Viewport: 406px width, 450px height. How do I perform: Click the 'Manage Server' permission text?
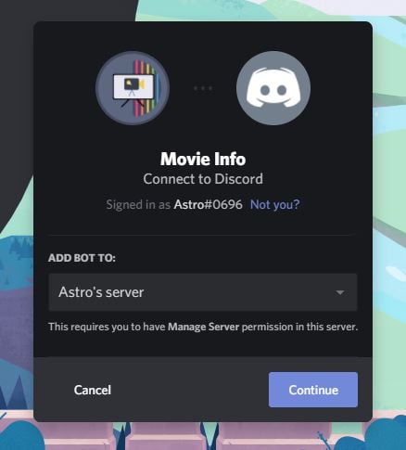pyautogui.click(x=204, y=327)
